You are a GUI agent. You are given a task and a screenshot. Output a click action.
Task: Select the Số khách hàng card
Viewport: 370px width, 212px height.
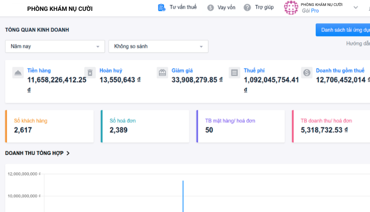(50, 126)
